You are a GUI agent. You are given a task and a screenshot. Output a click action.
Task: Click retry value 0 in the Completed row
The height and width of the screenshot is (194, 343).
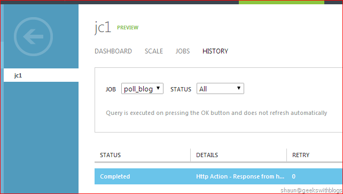[293, 176]
